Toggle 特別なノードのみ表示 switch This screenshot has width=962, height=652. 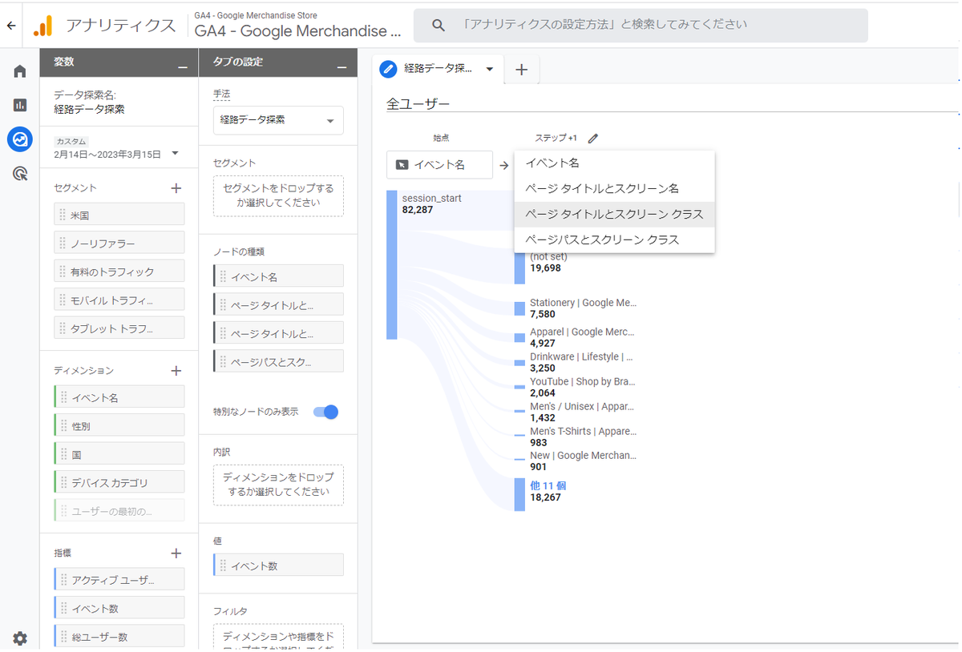pos(325,412)
